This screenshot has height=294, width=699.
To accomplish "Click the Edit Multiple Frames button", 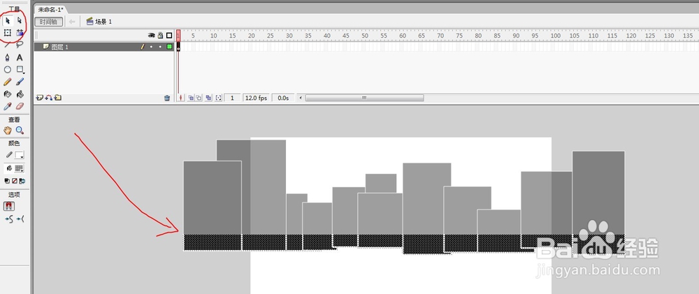I will click(208, 98).
